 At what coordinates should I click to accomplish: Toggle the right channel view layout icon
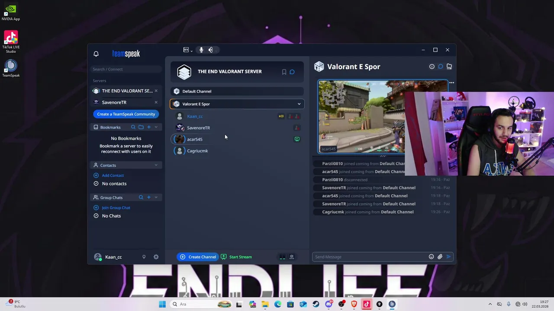click(292, 257)
